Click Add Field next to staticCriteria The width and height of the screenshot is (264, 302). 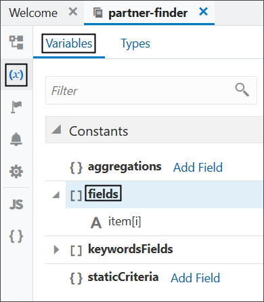(196, 278)
